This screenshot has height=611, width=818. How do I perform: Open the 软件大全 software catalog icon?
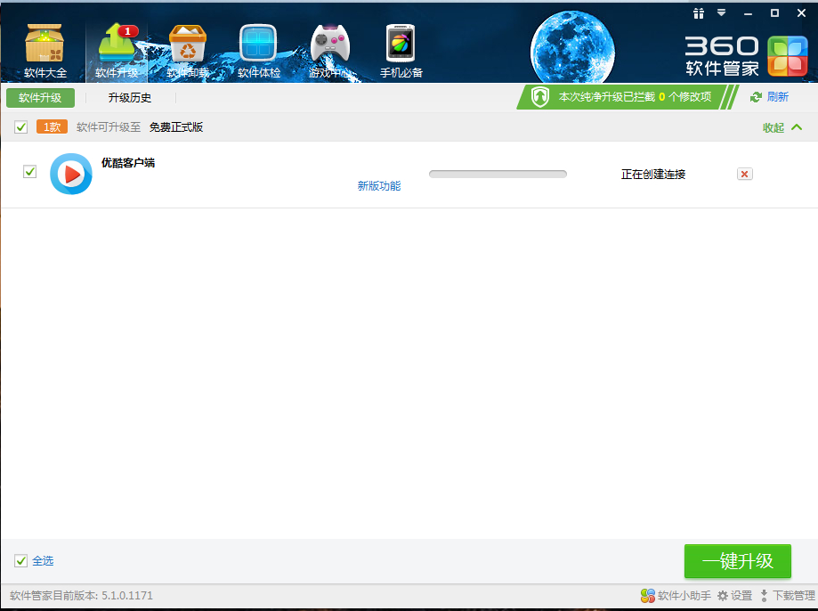45,51
